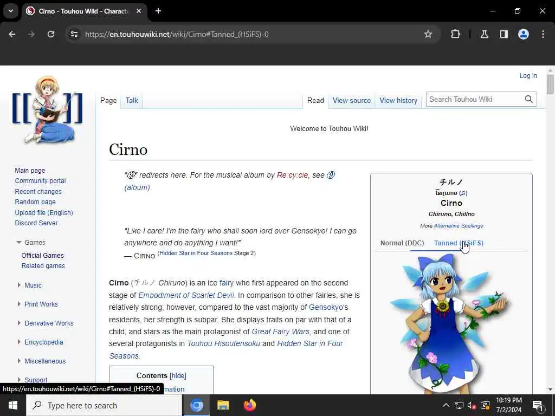Select the Read tab

tap(315, 100)
